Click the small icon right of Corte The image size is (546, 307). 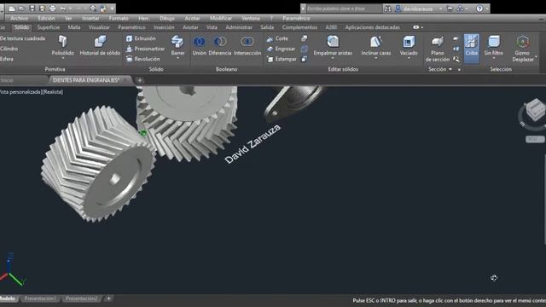[304, 38]
